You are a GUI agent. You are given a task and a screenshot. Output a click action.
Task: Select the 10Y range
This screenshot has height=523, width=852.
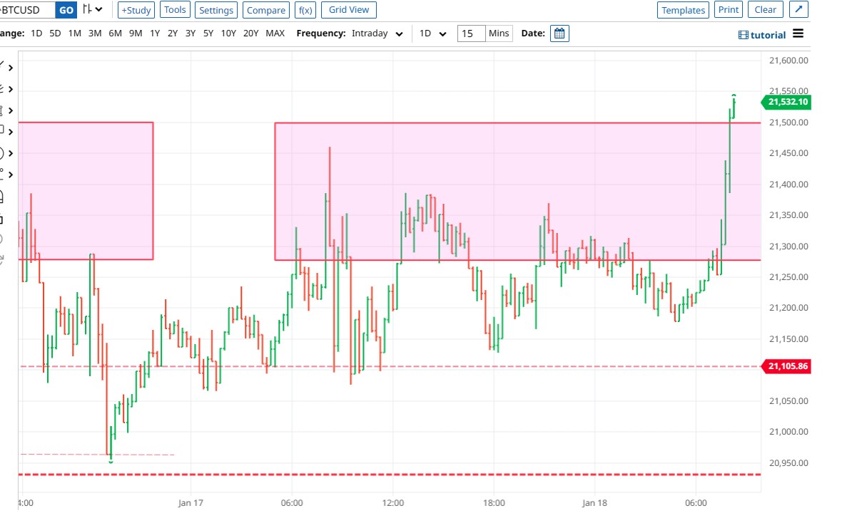point(228,33)
